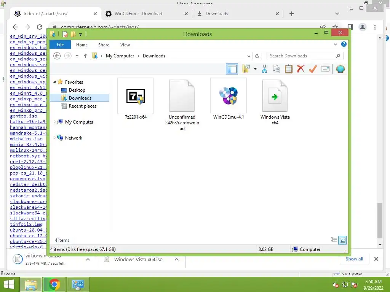
Task: Click the folder options toolbar icon
Action: (x=246, y=69)
